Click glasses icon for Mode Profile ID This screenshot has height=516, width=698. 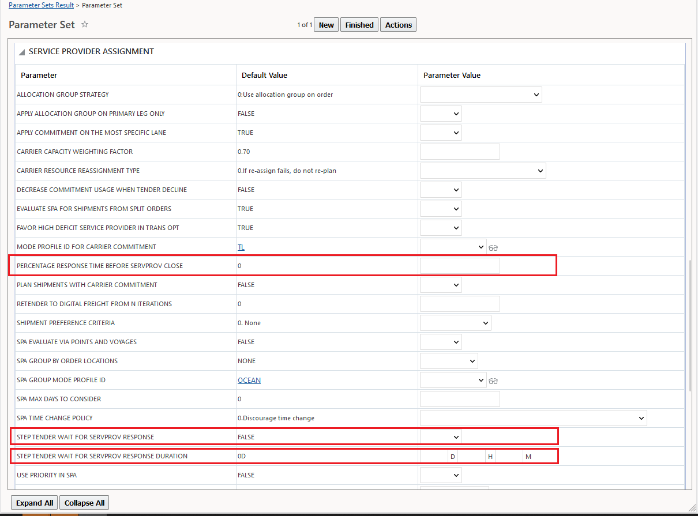tap(493, 247)
